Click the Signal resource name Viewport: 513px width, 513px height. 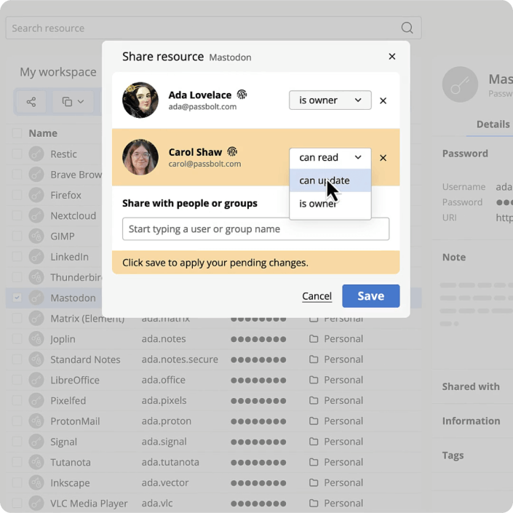tap(63, 442)
